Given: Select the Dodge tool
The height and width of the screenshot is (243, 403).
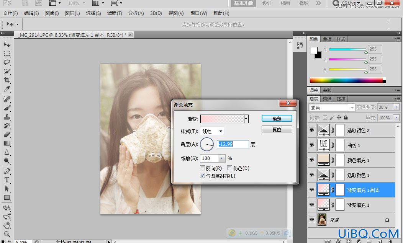Looking at the screenshot, I should pos(7,161).
